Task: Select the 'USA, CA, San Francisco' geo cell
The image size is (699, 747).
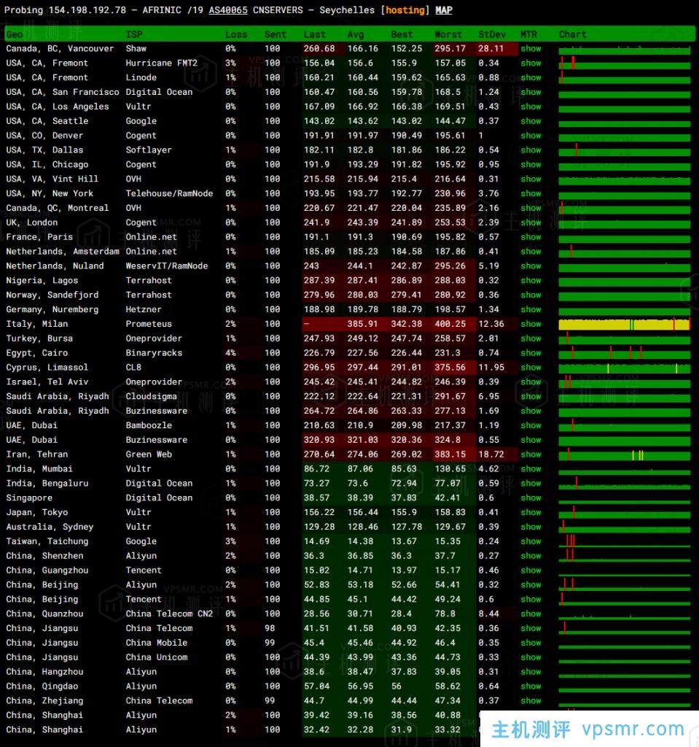Action: (x=63, y=92)
